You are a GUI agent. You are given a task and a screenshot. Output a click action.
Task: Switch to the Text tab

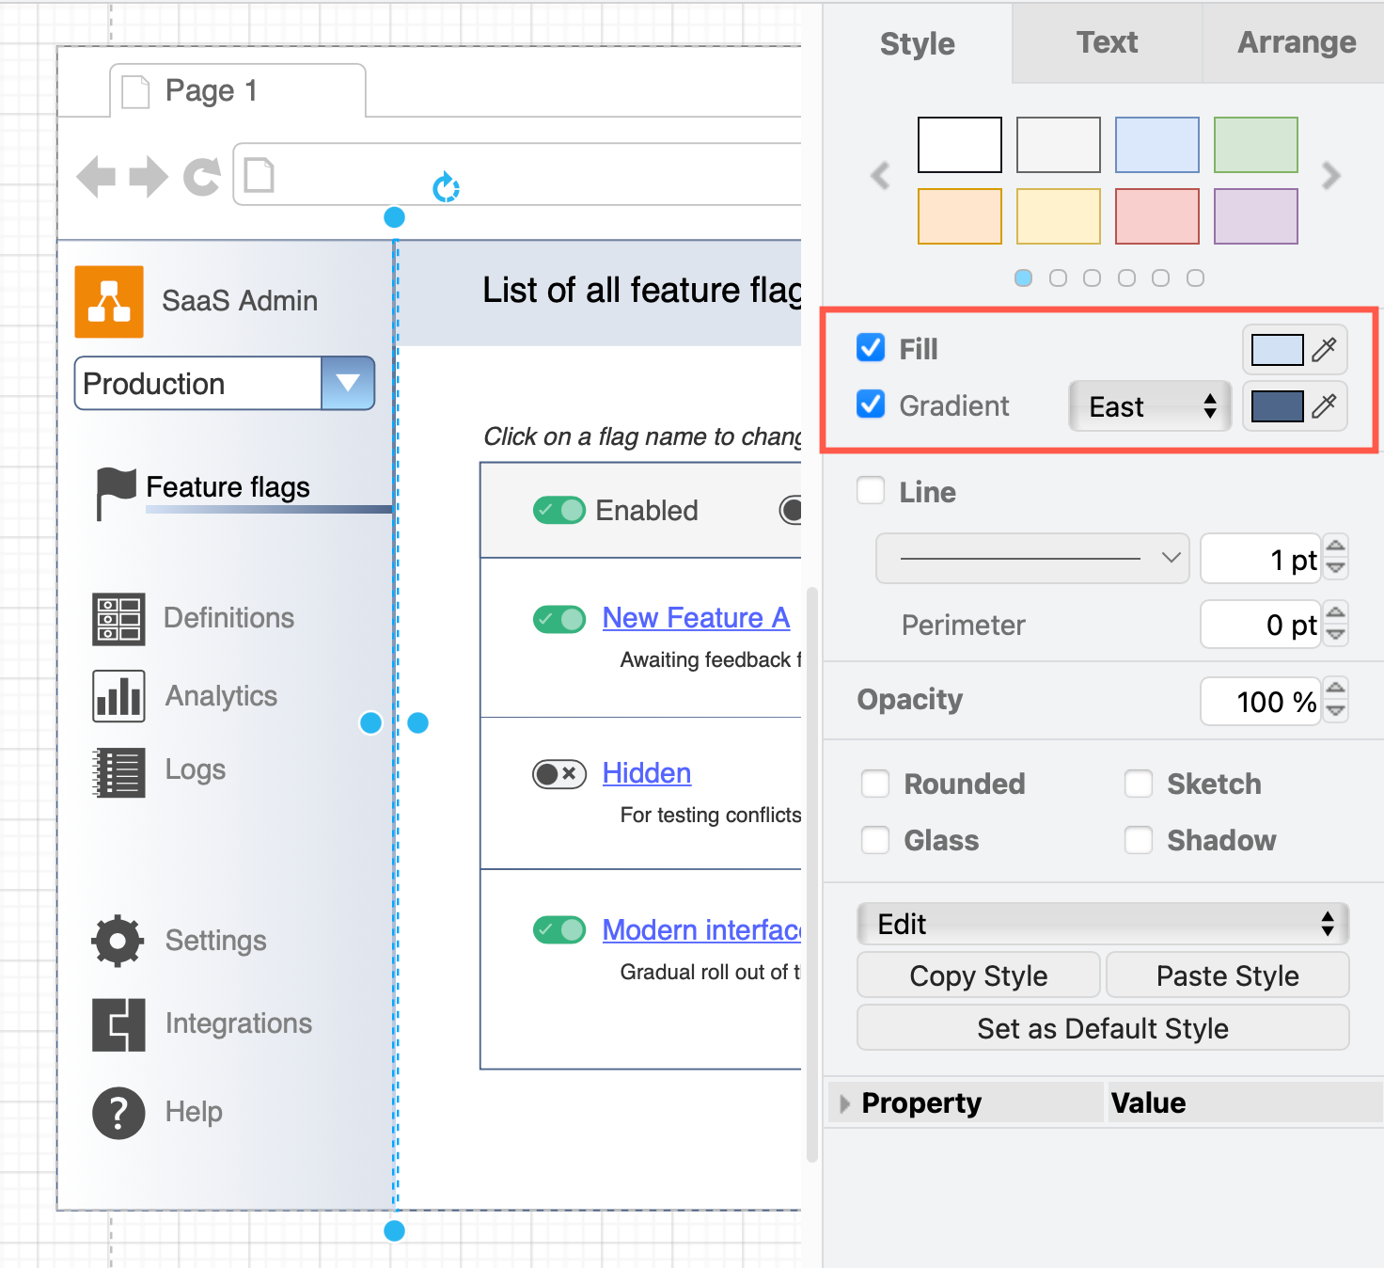tap(1107, 42)
